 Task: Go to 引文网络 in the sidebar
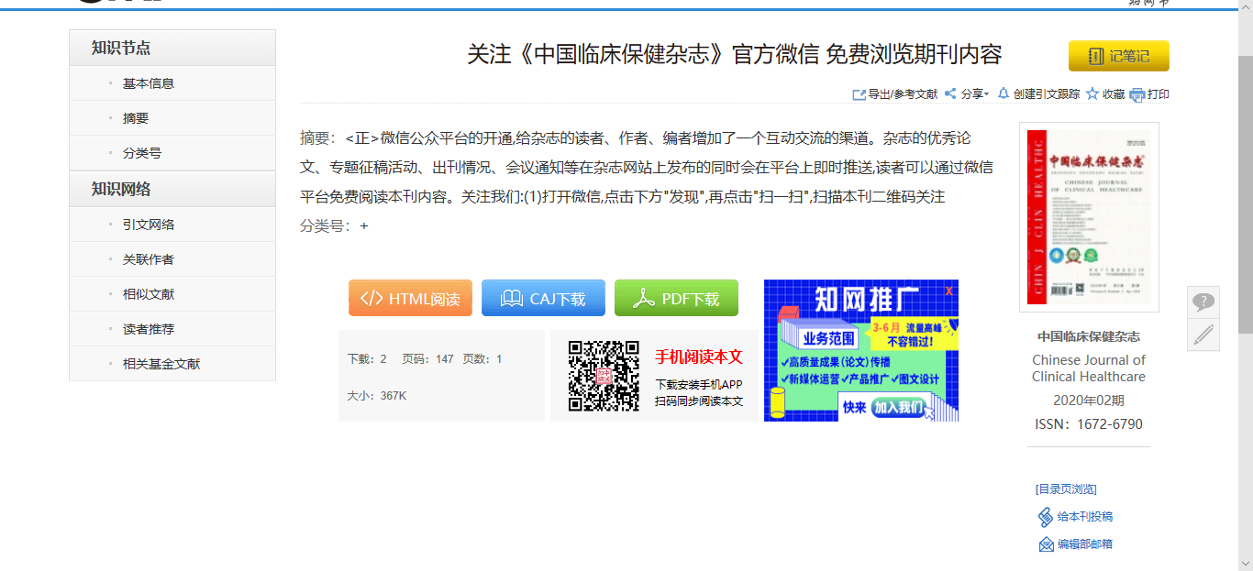coord(149,225)
